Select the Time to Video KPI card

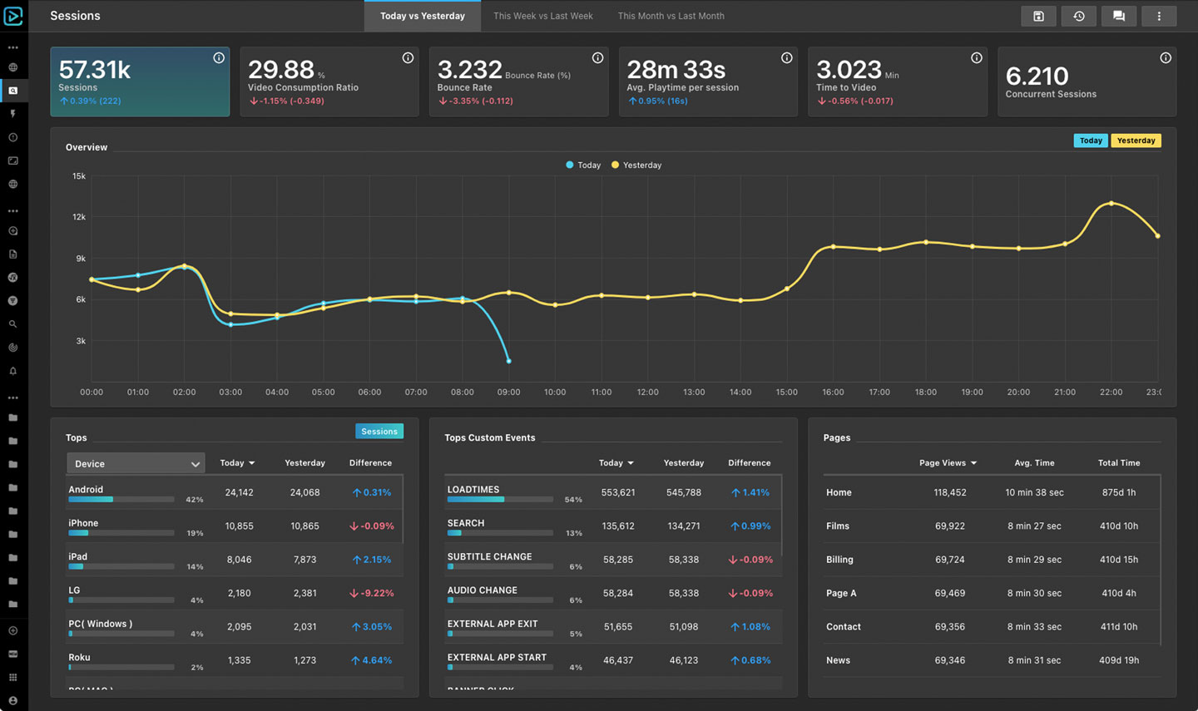pos(898,81)
